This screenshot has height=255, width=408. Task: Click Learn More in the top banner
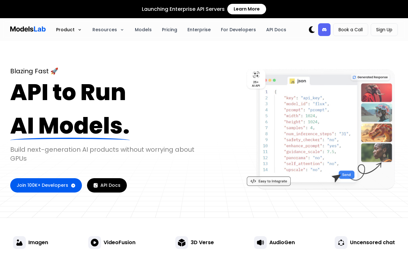click(x=246, y=9)
